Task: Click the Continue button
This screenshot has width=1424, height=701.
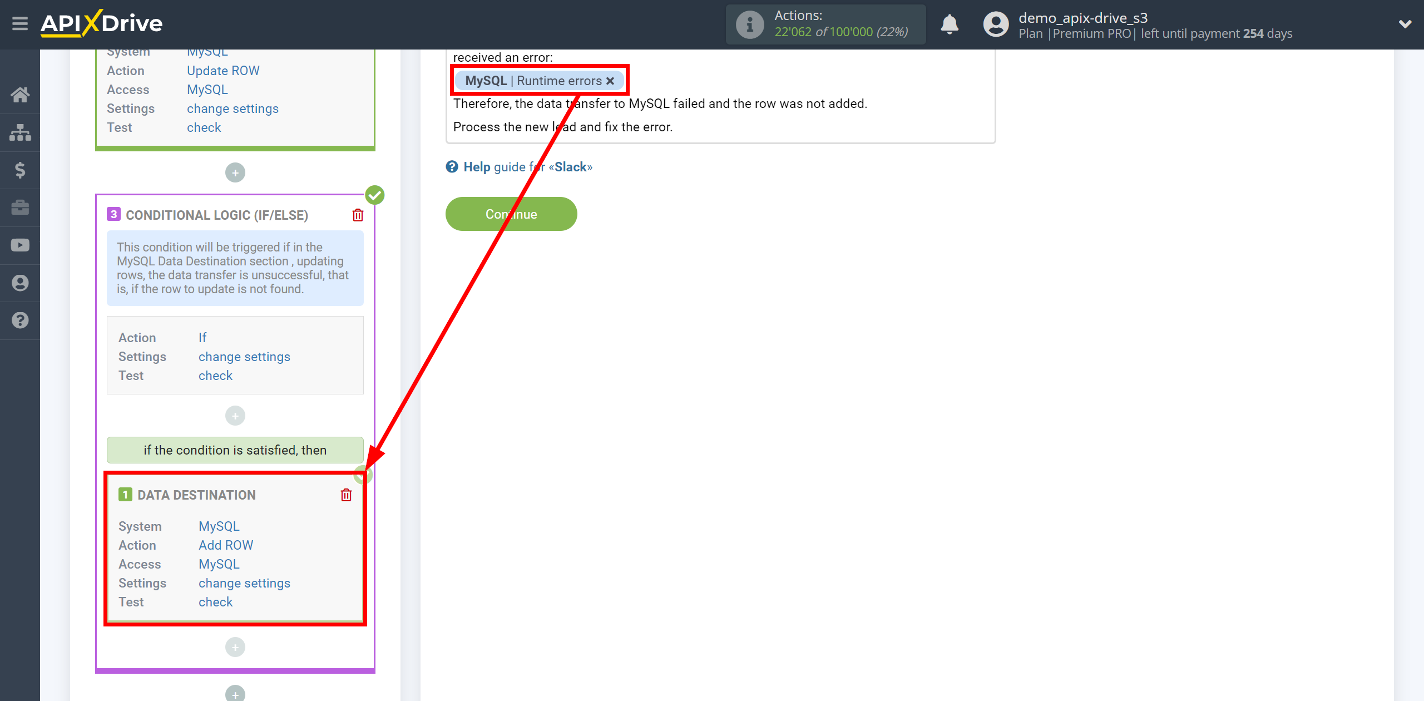Action: pos(511,214)
